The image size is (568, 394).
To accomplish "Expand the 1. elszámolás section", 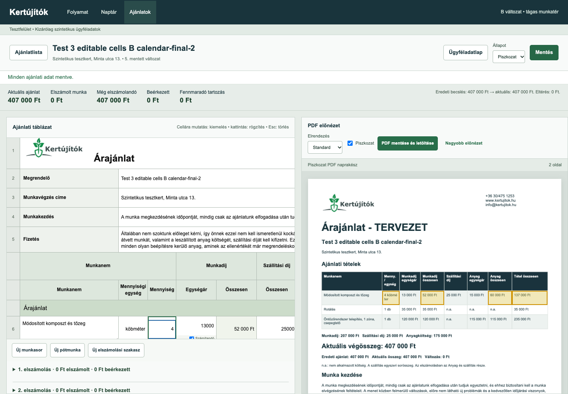I will point(71,370).
